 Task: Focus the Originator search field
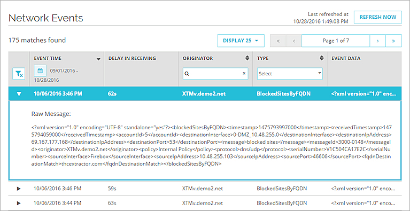click(x=215, y=74)
